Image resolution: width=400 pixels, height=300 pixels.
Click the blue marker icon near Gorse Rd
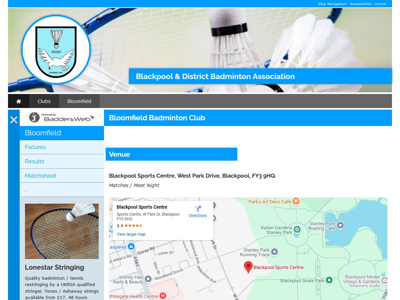click(x=131, y=246)
